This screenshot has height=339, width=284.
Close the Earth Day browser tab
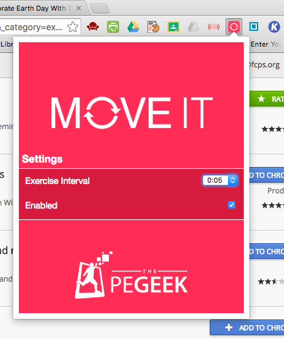click(79, 8)
